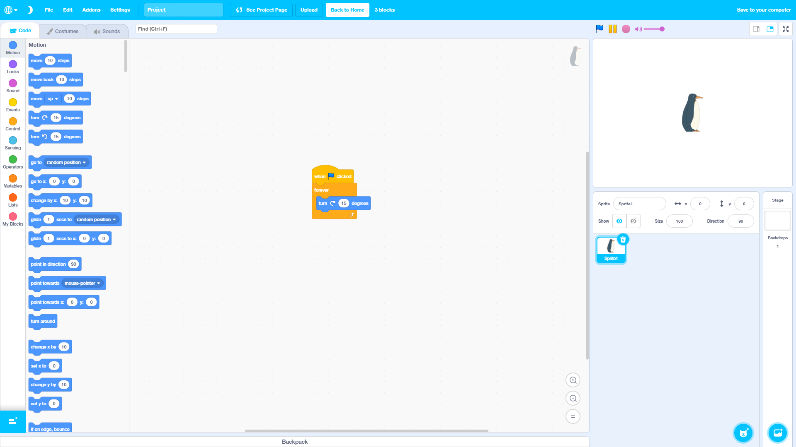796x447 pixels.
Task: Show Sprite1 using the eye toggle
Action: pyautogui.click(x=619, y=221)
